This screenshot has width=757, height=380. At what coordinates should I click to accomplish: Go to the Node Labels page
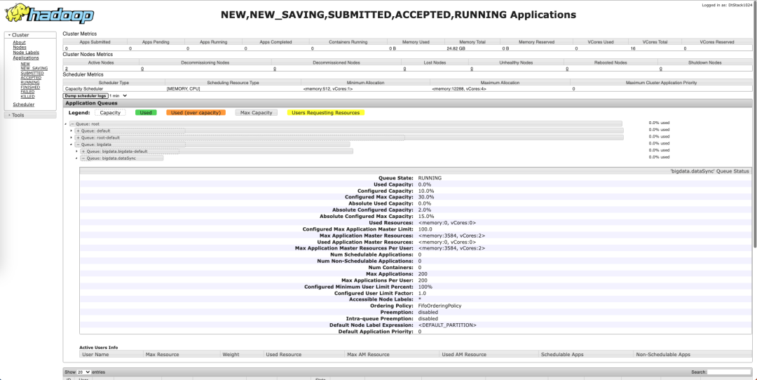(26, 53)
